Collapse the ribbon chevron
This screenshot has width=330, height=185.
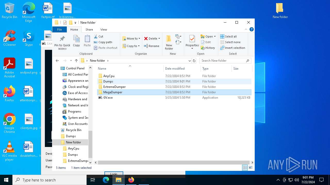[x=246, y=29]
